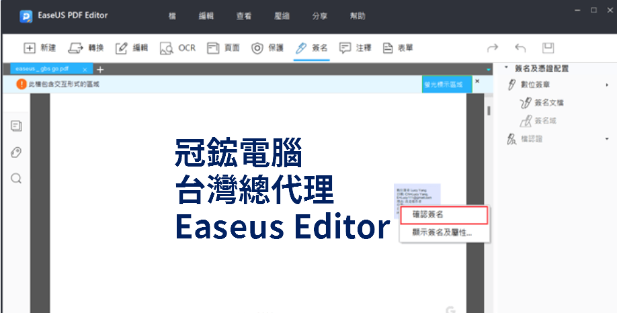Click the document vertical scrollbar thumb
Viewport: 617px width, 313px height.
pyautogui.click(x=489, y=111)
